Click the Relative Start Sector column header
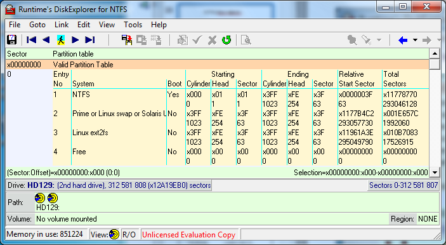 tap(357, 79)
